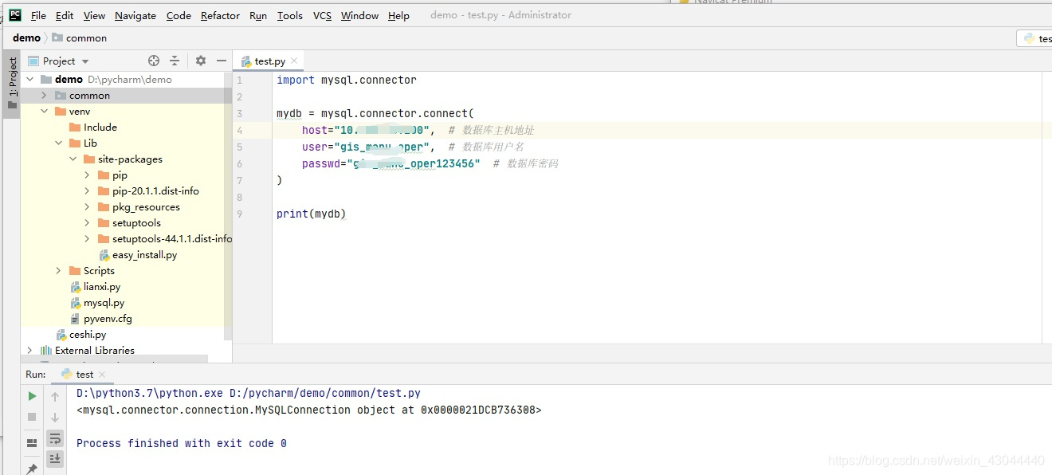The image size is (1052, 475).
Task: Open the Help menu
Action: (398, 15)
